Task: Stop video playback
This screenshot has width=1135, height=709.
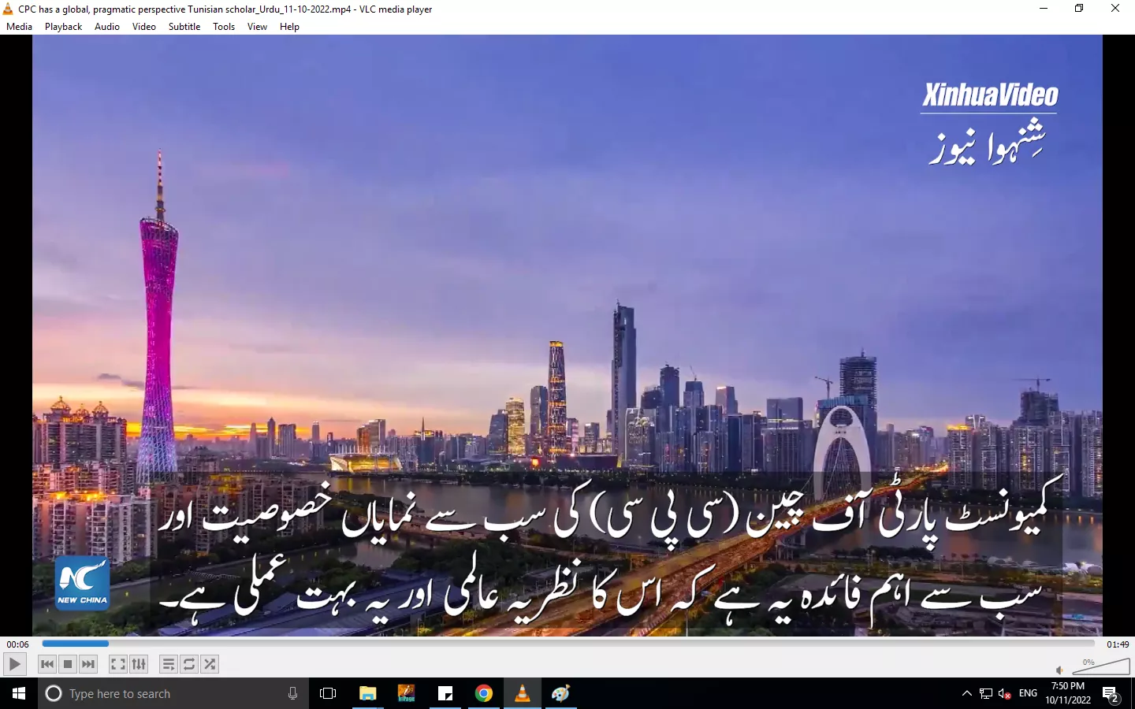Action: click(68, 664)
